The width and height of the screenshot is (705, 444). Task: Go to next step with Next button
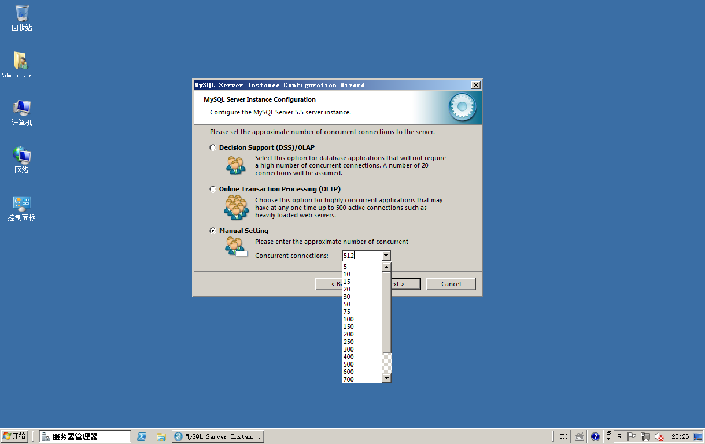click(x=406, y=284)
